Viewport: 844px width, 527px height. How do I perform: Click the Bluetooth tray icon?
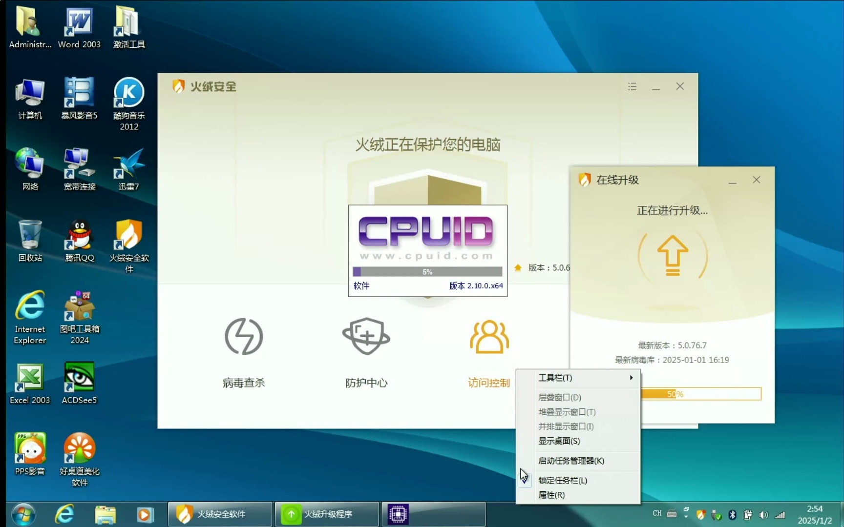732,515
